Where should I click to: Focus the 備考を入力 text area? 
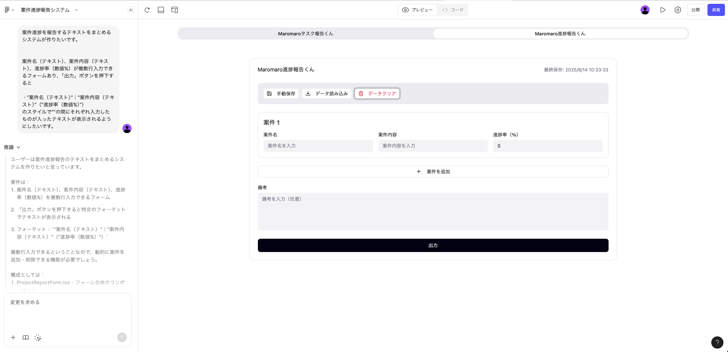(433, 212)
